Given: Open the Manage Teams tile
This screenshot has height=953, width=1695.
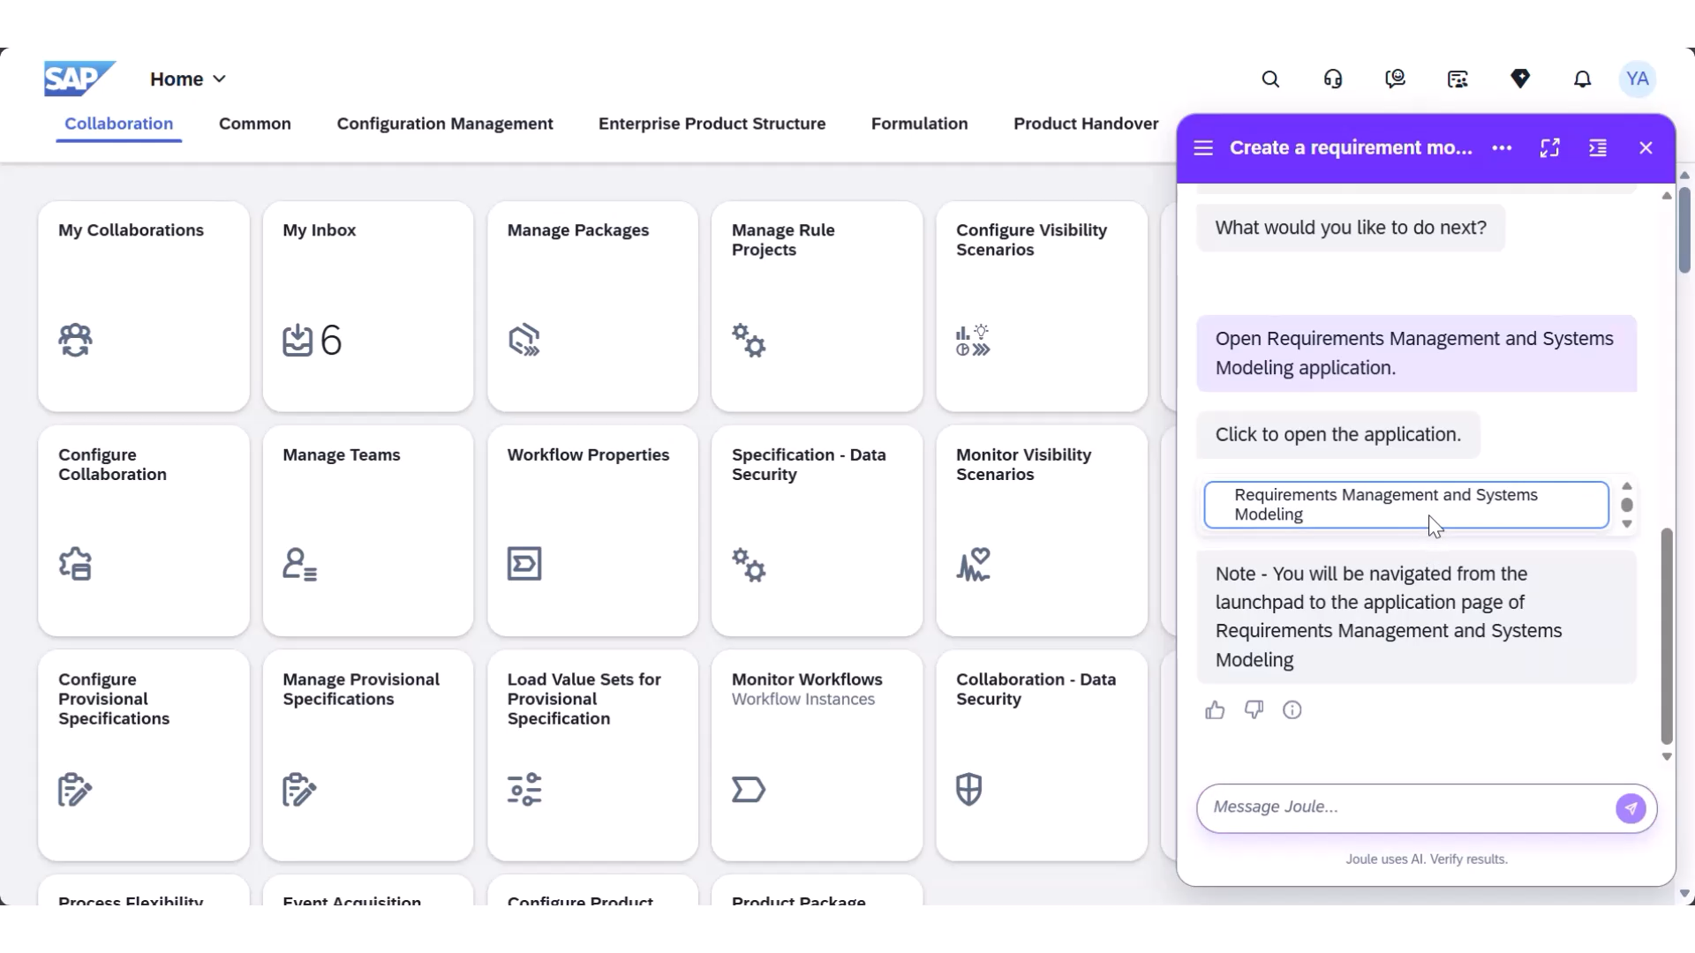Looking at the screenshot, I should (x=368, y=530).
